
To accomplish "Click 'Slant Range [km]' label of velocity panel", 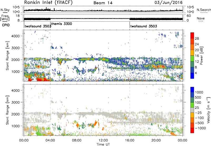I will click(7, 110).
